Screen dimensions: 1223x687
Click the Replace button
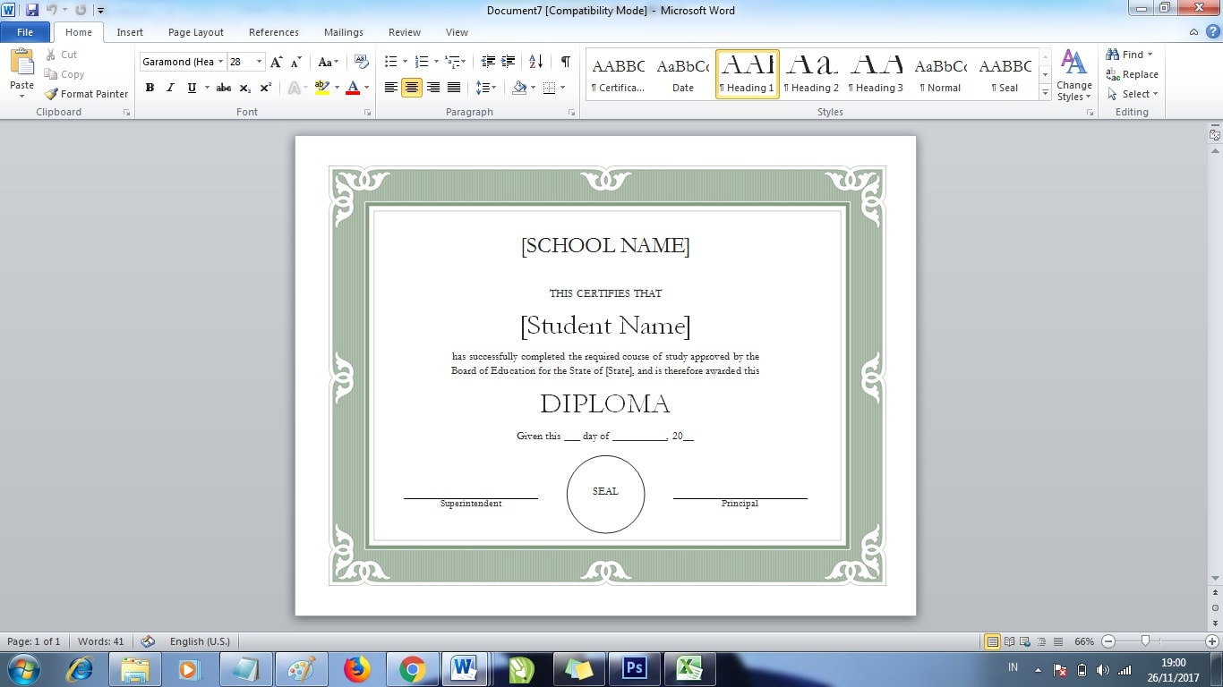coord(1133,74)
